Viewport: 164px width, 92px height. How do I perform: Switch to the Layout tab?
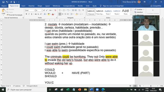pos(47,6)
